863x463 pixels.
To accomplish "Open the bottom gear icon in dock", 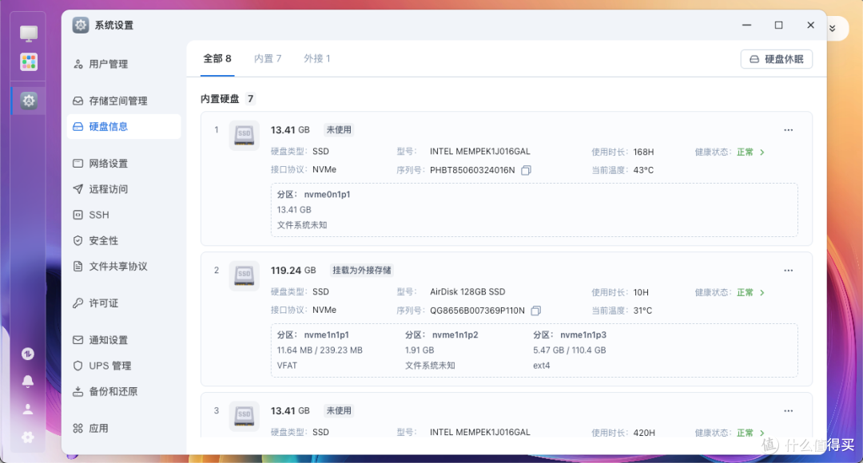I will coord(27,437).
